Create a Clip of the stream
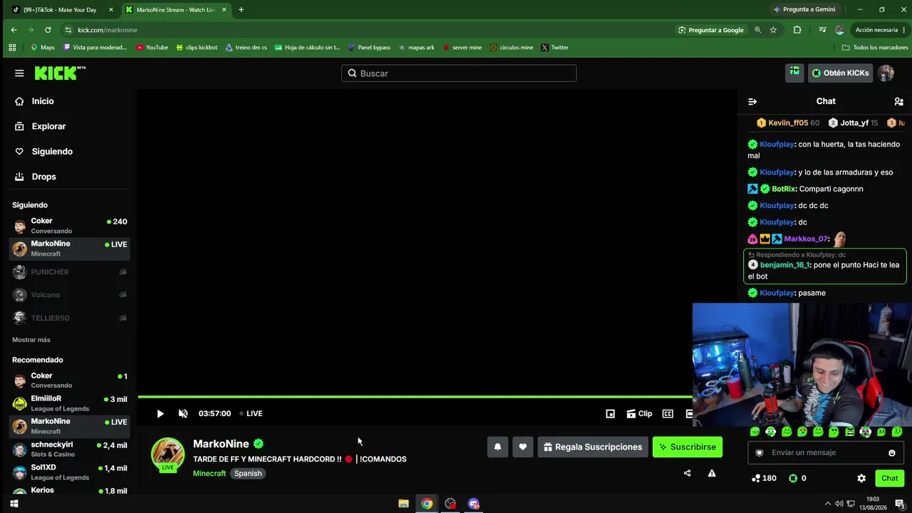Screen dimensions: 912x513 639,413
